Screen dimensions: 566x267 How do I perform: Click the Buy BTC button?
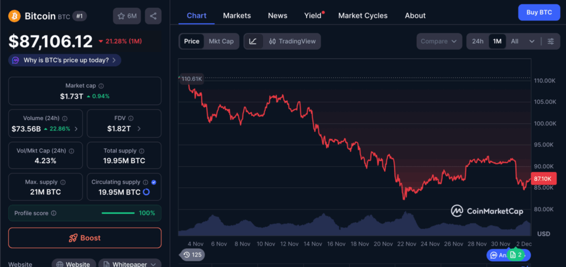point(539,12)
